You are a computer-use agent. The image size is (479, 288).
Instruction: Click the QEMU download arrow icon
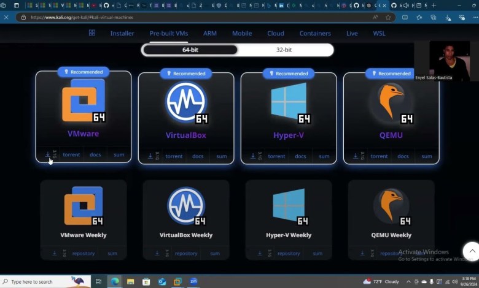pos(356,156)
